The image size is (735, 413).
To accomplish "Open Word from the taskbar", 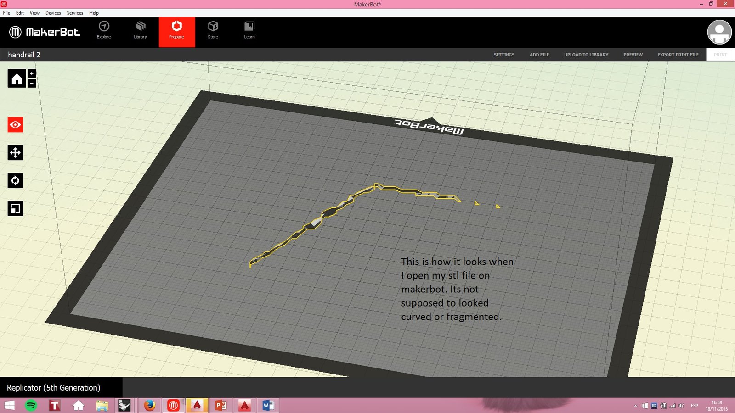I will point(268,406).
